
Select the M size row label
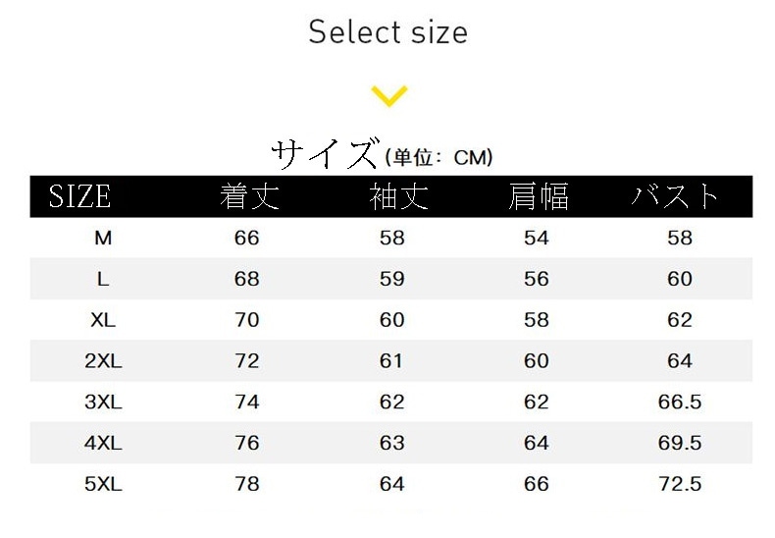click(x=103, y=238)
